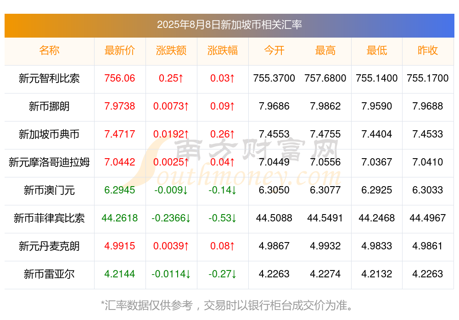The height and width of the screenshot is (320, 459).
Task: Select the 涨跌额 column header
Action: 171,50
